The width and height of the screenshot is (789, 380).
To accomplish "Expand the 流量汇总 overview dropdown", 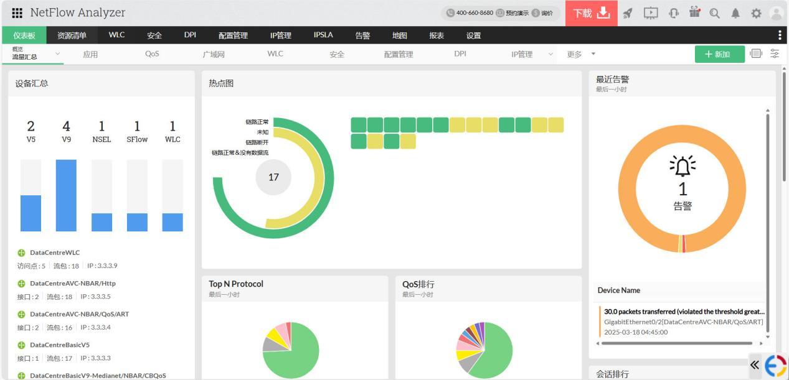I will (x=58, y=54).
